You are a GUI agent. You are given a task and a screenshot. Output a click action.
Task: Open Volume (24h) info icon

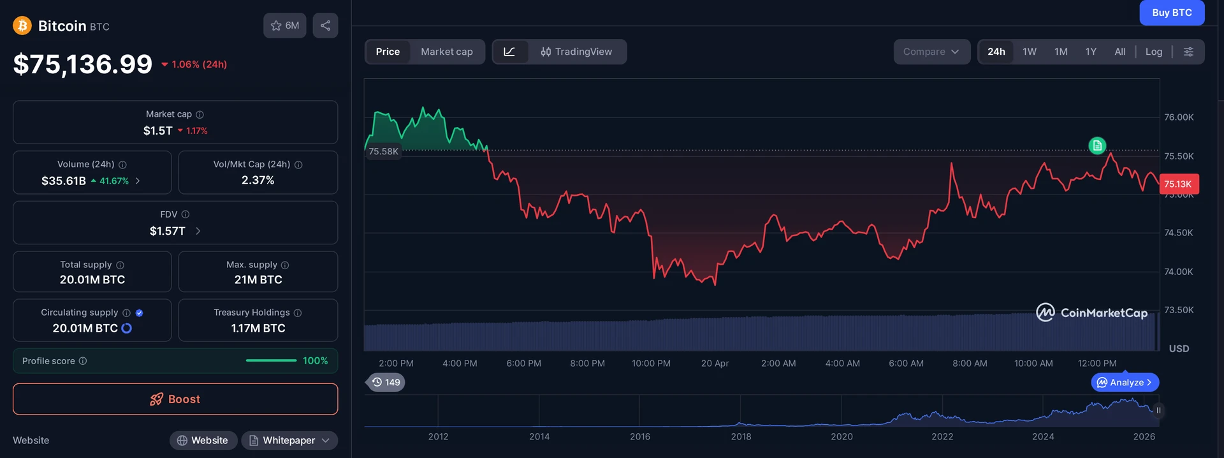(x=122, y=165)
